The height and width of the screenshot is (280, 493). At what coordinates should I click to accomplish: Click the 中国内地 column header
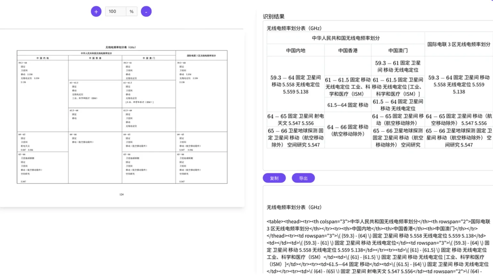click(x=295, y=51)
